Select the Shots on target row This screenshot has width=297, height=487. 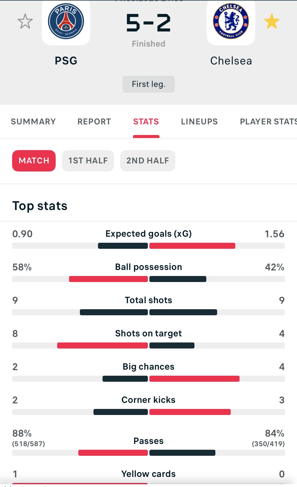coord(149,338)
